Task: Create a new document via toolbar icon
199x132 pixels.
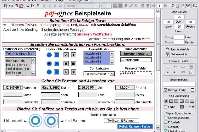Action: [6, 6]
